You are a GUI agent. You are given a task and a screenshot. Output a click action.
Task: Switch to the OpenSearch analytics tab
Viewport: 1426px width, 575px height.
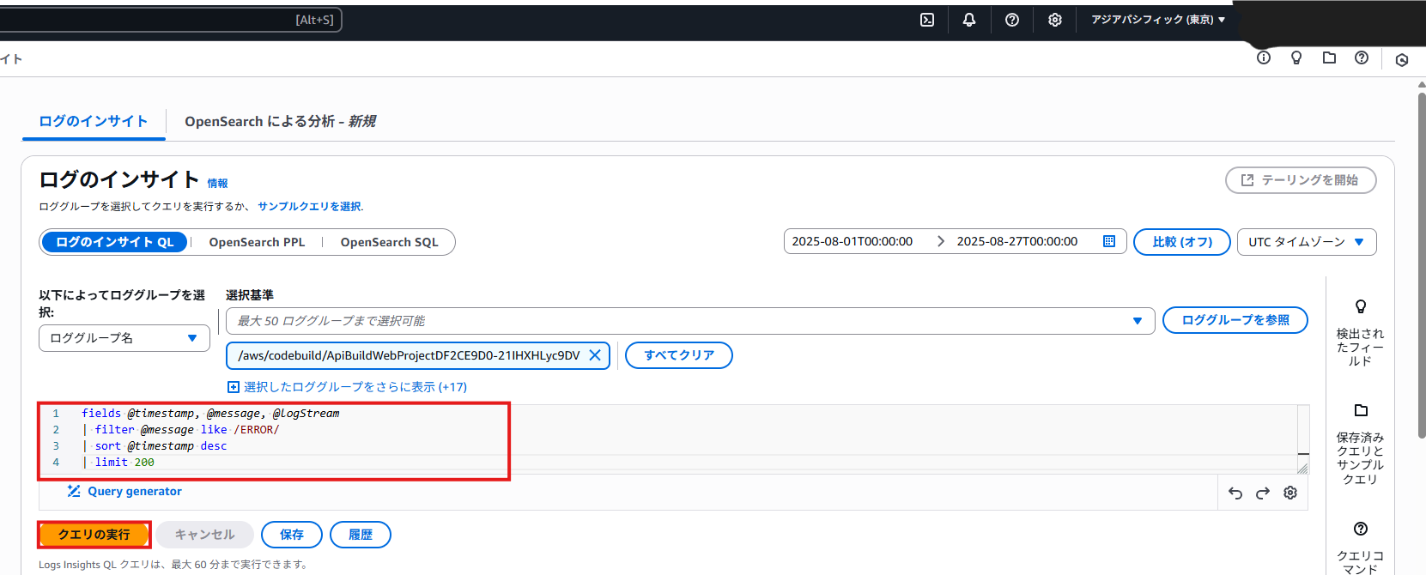pyautogui.click(x=280, y=121)
